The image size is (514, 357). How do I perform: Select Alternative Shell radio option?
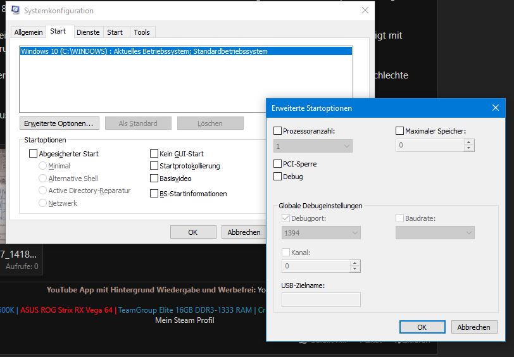coord(42,178)
